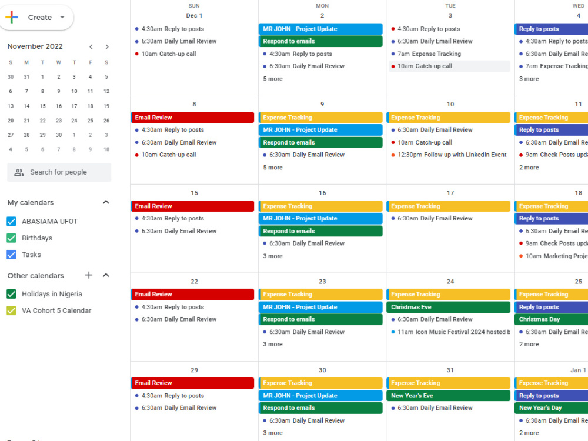
Task: Toggle the ABASIAMA UFOT calendar checkbox
Action: coord(12,221)
